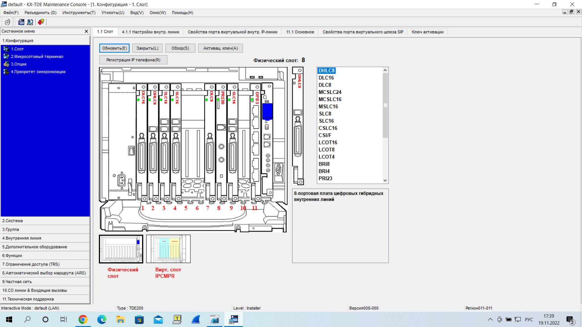Expand 10.CO линии & Входящие вызовы section
The image size is (582, 327).
click(x=45, y=290)
